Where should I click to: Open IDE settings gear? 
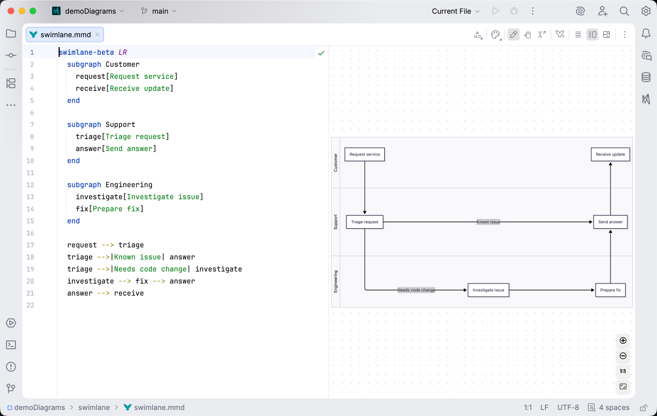tap(646, 11)
